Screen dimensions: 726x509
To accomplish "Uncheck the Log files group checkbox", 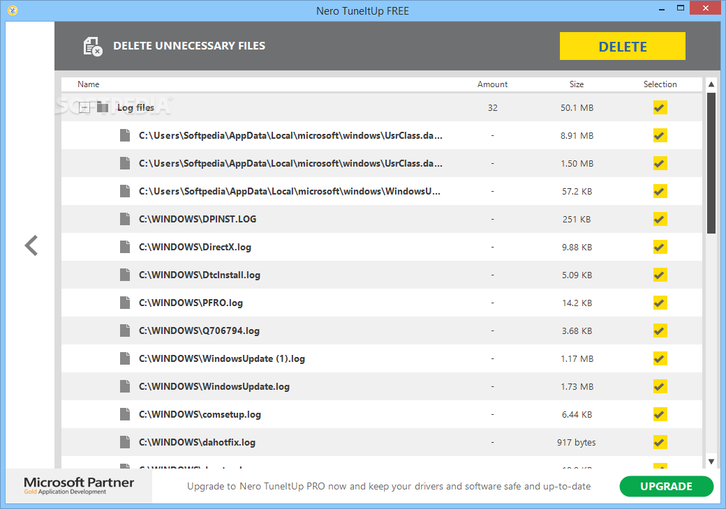I will tap(660, 107).
